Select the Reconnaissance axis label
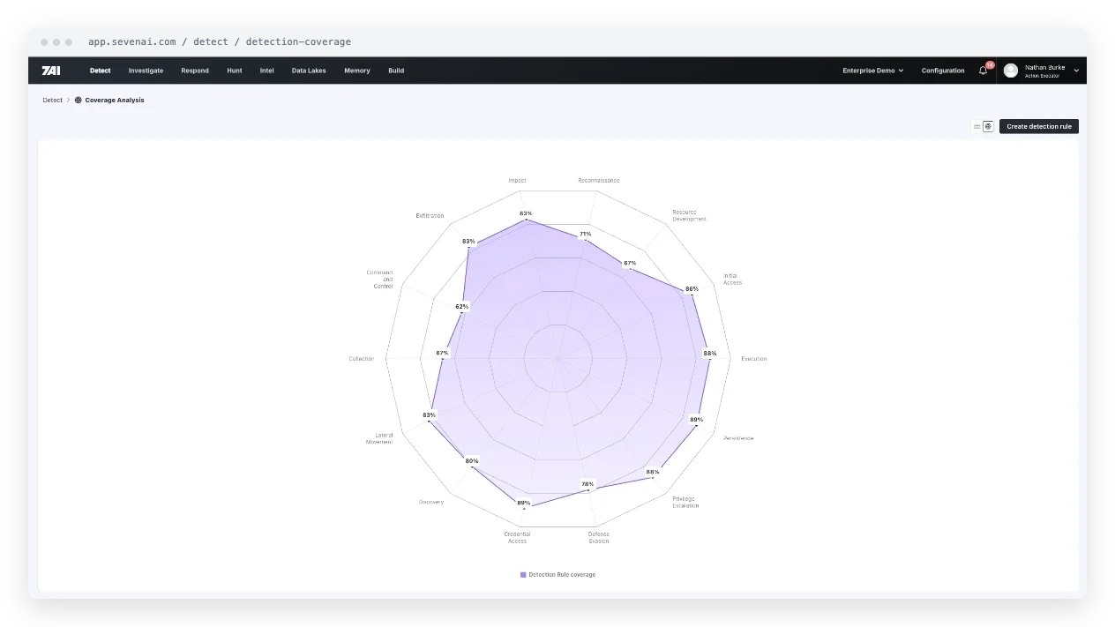 coord(599,181)
